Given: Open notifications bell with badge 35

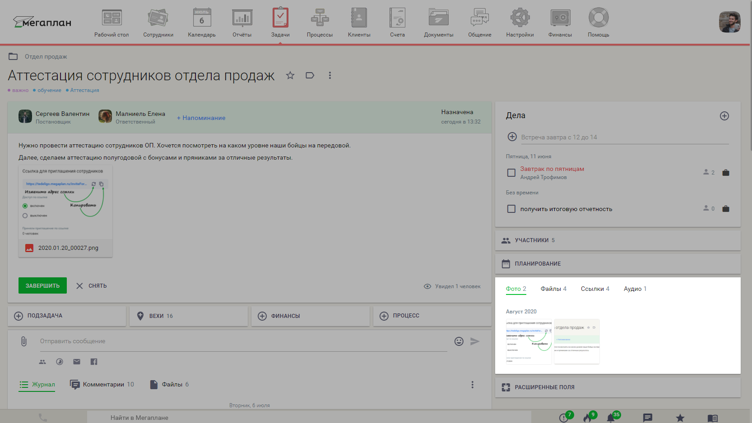Looking at the screenshot, I should [x=612, y=417].
